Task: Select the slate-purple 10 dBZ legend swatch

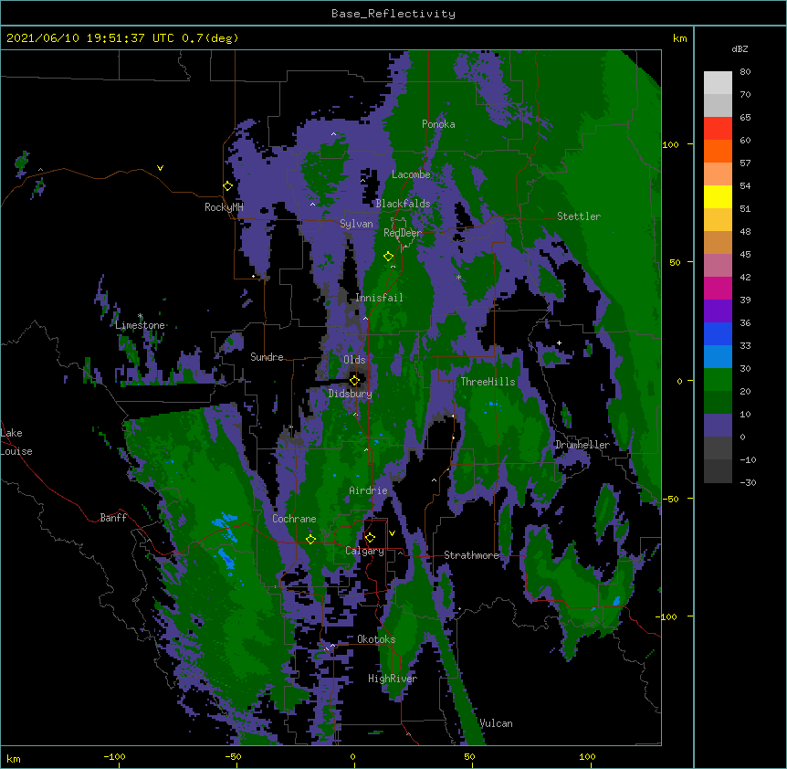Action: 718,426
